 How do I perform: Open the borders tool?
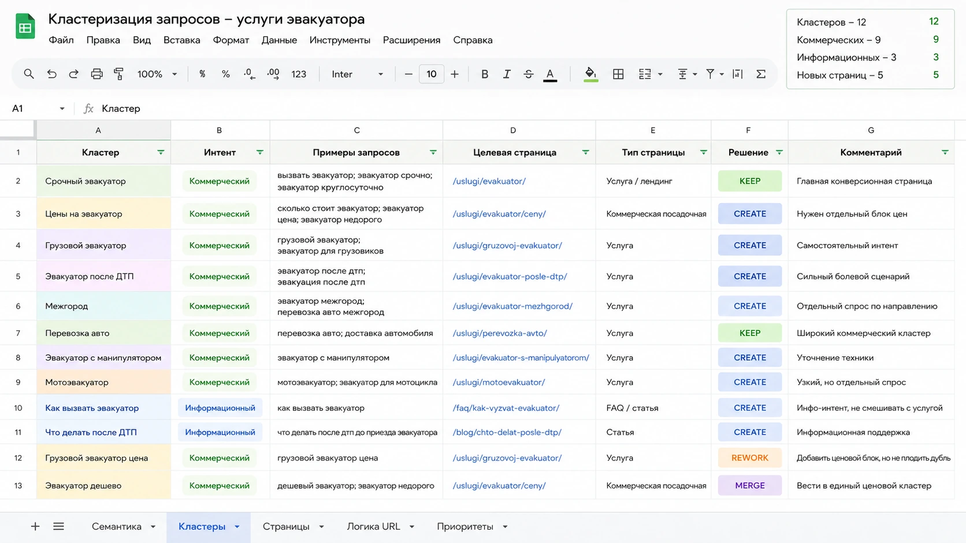pos(618,74)
